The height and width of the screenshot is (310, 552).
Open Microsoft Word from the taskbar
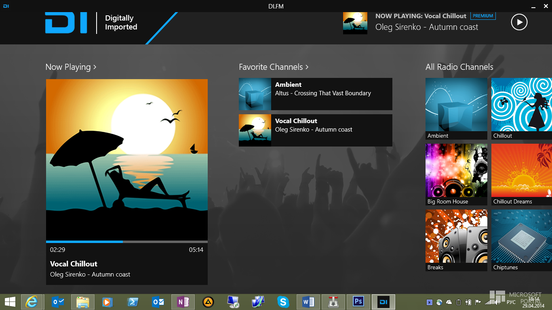[x=308, y=302]
